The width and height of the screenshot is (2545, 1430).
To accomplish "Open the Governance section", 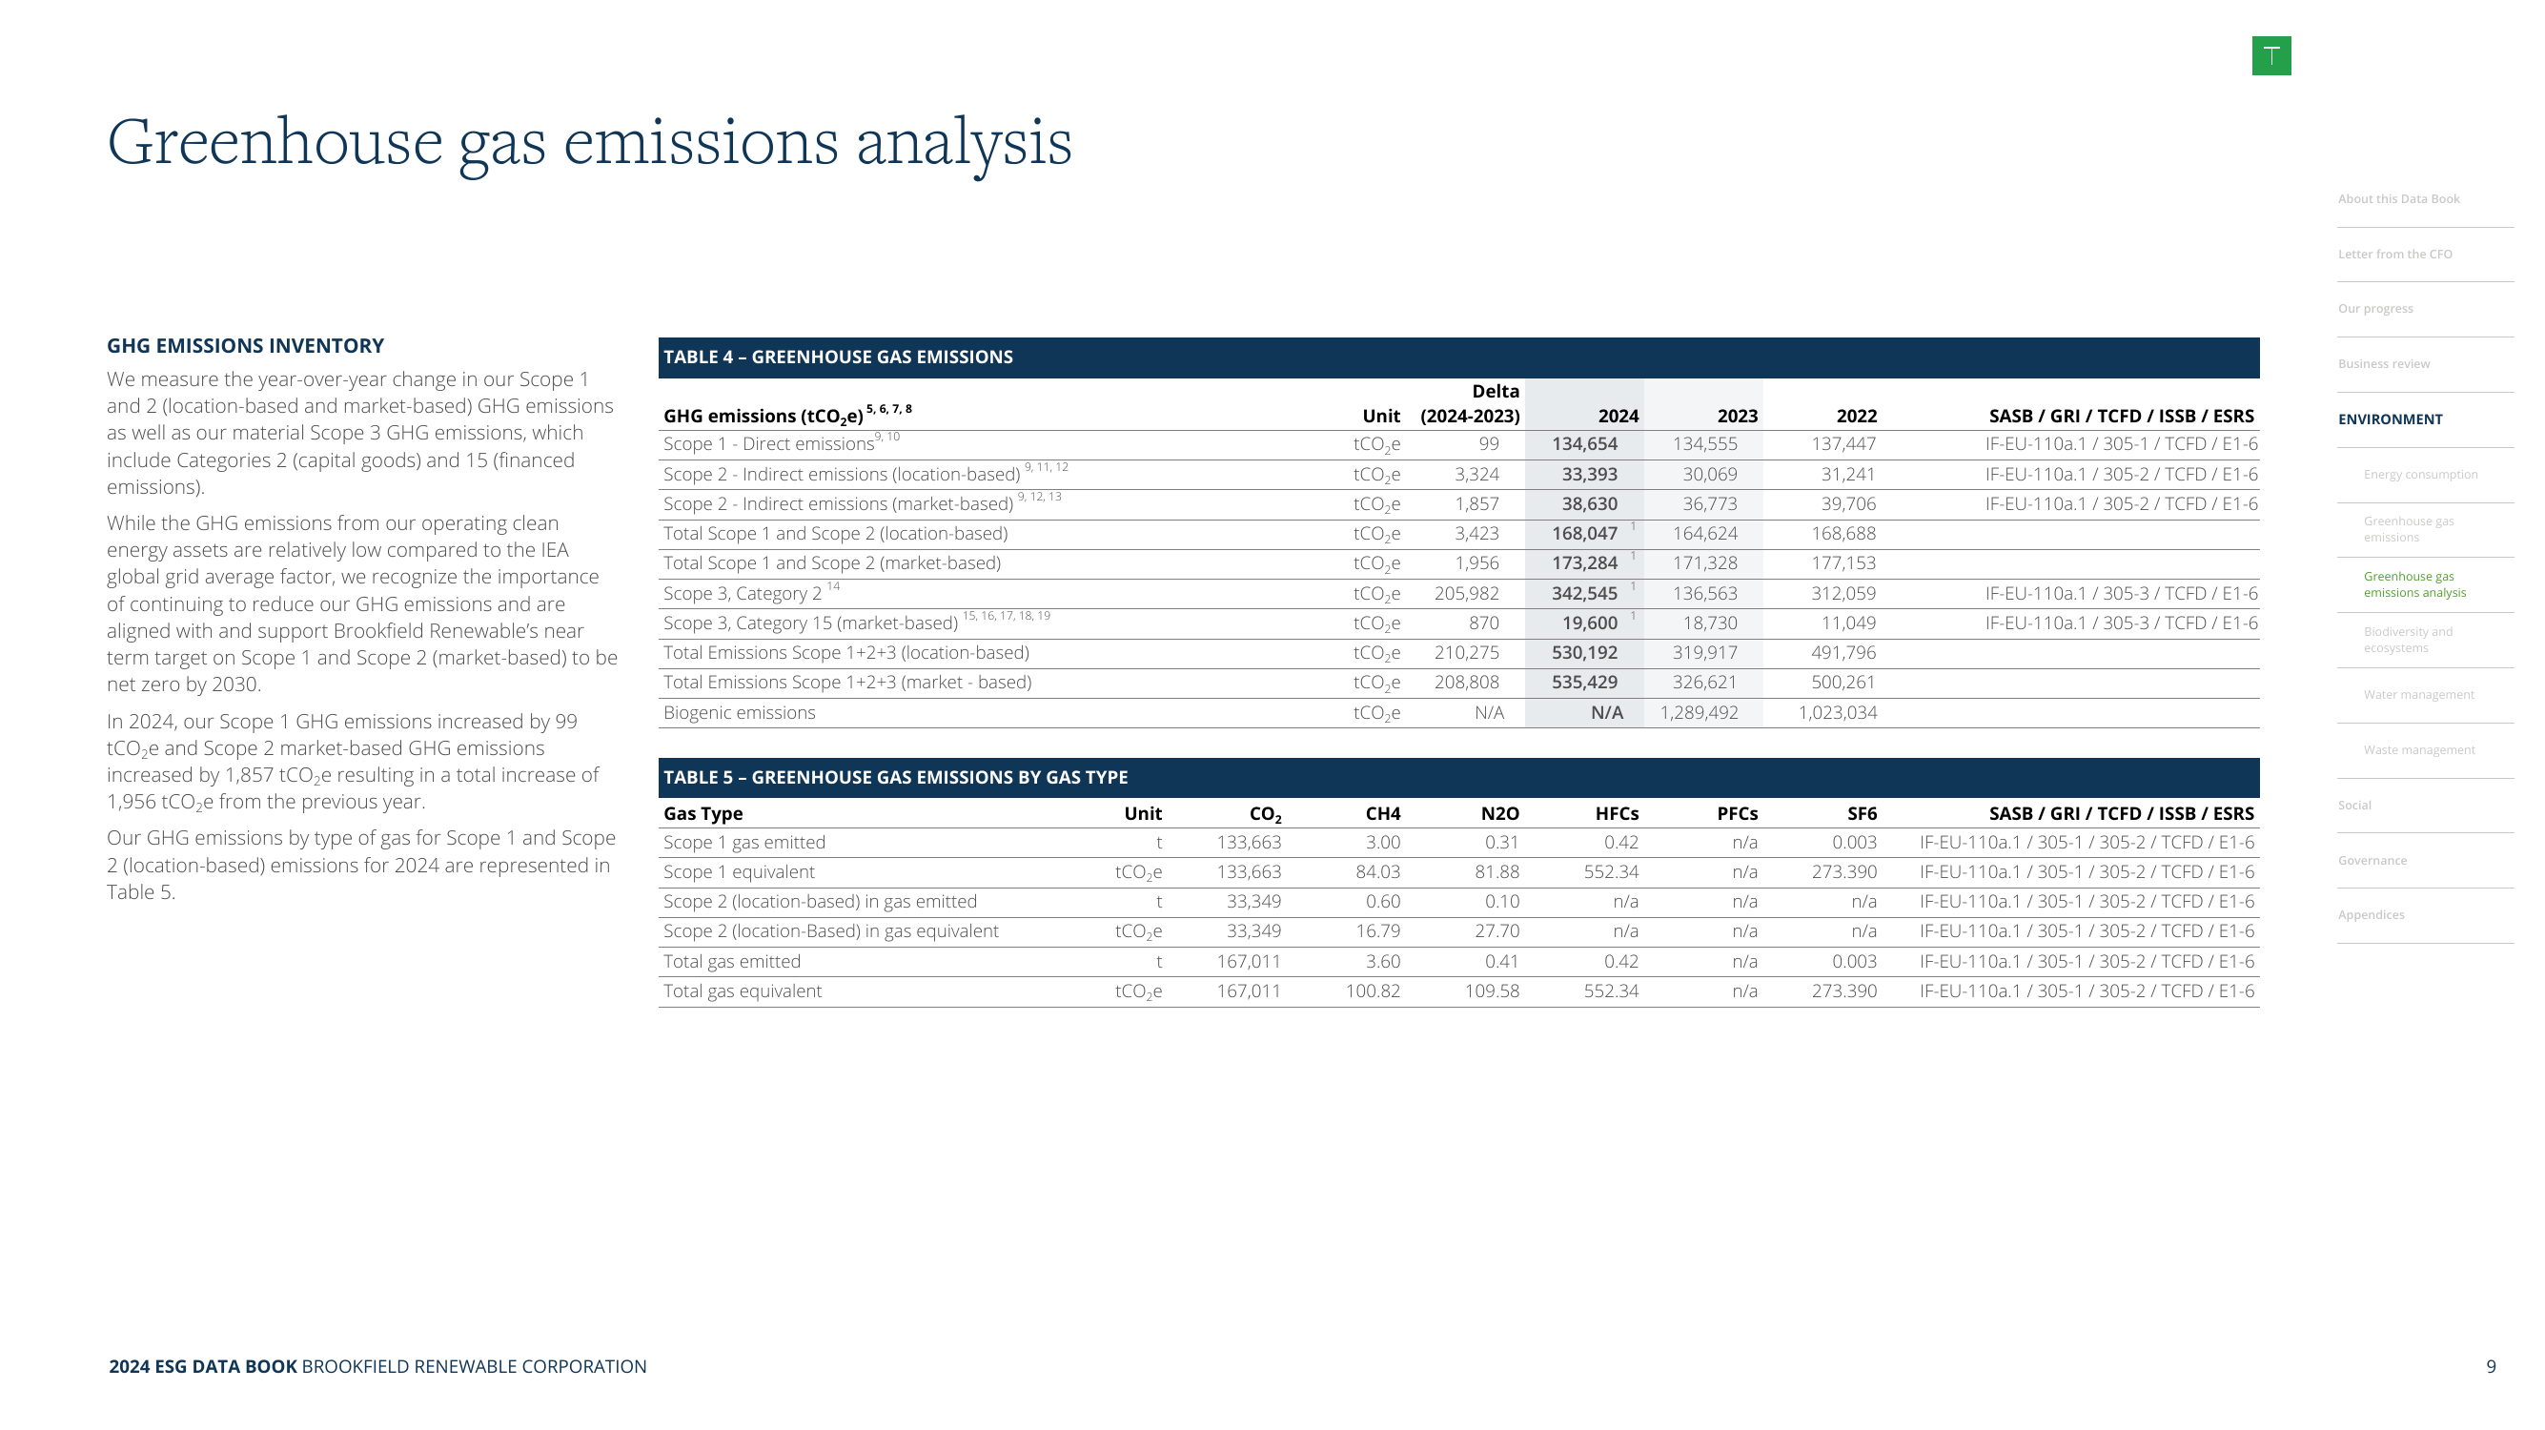I will [2372, 860].
